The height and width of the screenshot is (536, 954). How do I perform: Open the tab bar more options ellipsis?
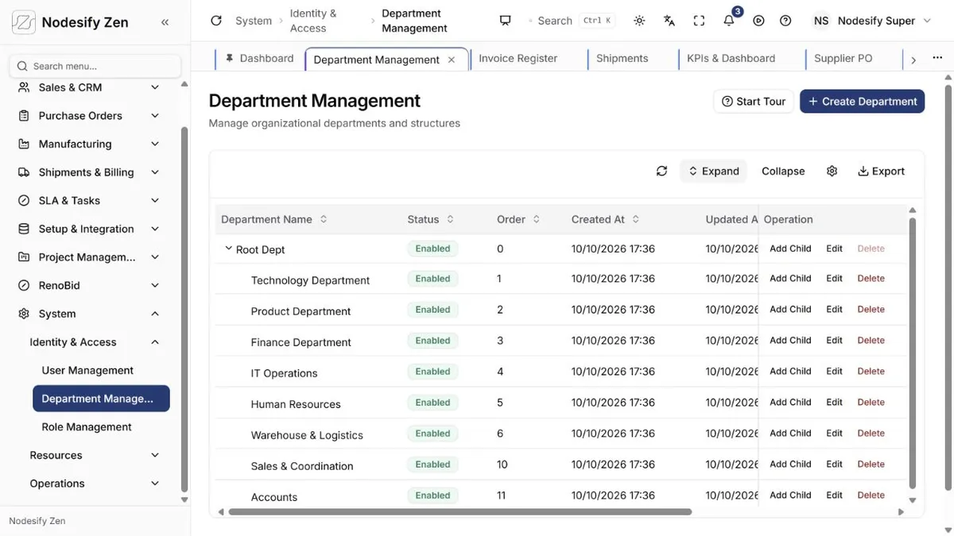939,58
